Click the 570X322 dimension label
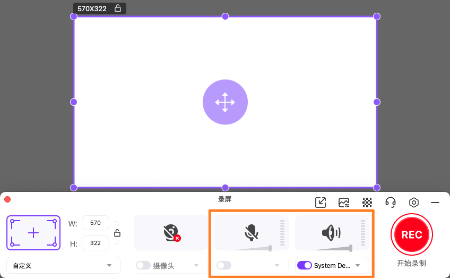This screenshot has width=450, height=278. pyautogui.click(x=92, y=9)
